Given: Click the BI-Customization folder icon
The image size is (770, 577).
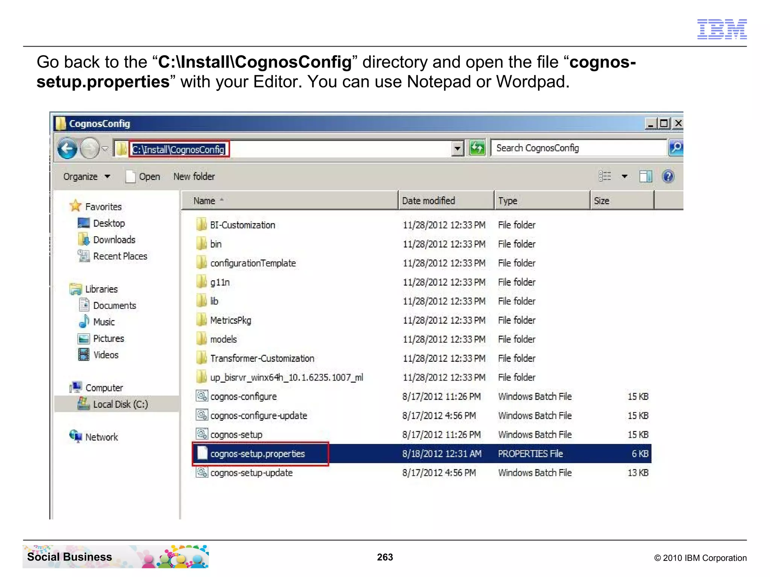Looking at the screenshot, I should point(202,224).
